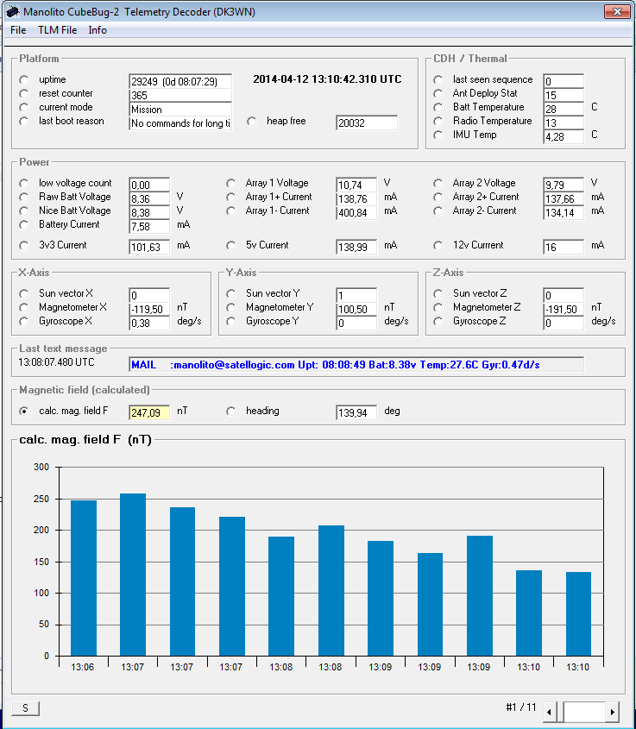The image size is (636, 729).
Task: Select the heap free radio button
Action: 252,122
